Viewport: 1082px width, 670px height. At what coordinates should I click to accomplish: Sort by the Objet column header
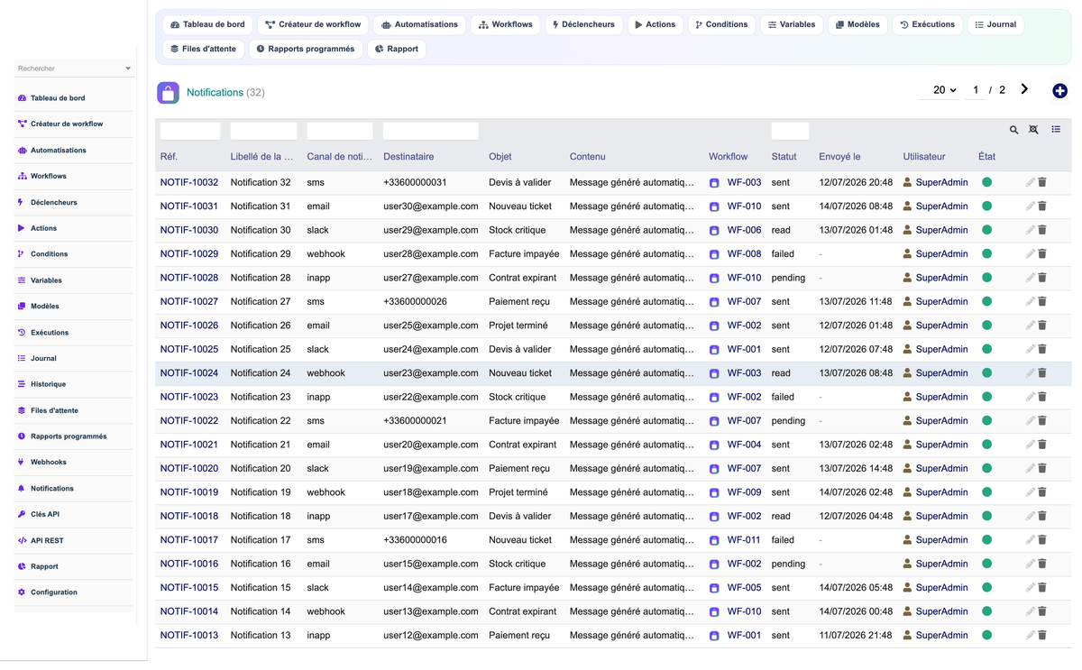pyautogui.click(x=500, y=157)
